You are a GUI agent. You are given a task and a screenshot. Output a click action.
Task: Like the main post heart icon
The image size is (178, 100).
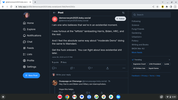tap(89, 68)
